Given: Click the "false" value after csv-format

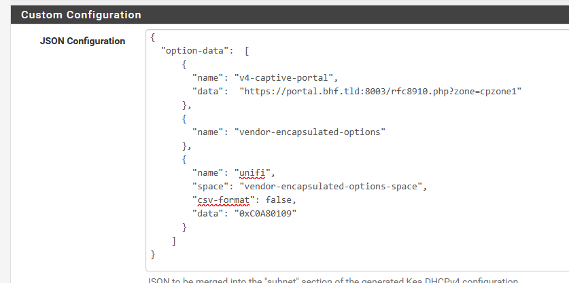Looking at the screenshot, I should click(278, 200).
